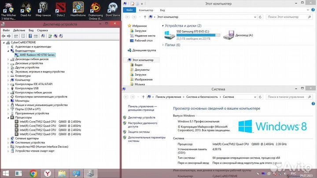Collapse the Устройства и диски group

(x=163, y=26)
